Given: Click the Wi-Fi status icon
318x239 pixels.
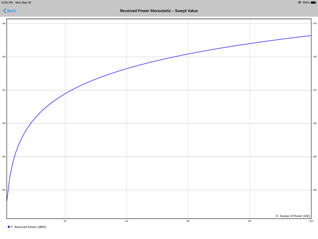Looking at the screenshot, I should click(300, 2).
